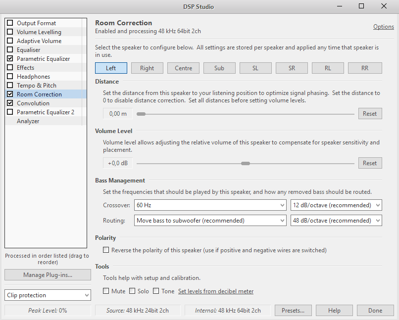Check Reverse the polarity of this speaker
This screenshot has height=320, width=399.
pos(106,250)
